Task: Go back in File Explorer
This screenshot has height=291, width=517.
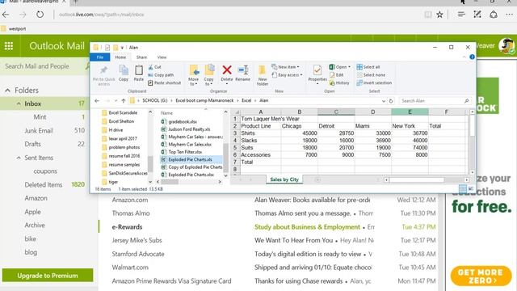Action: point(97,100)
